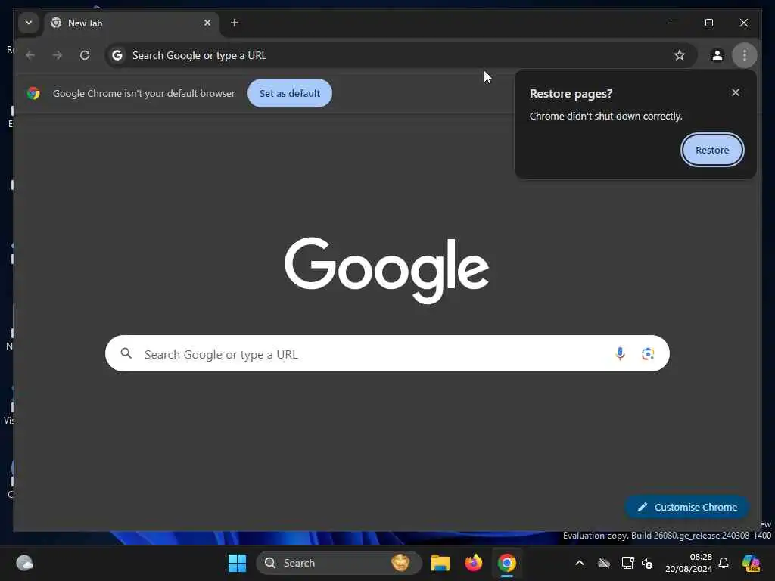
Task: Open a new tab with plus button
Action: [235, 23]
